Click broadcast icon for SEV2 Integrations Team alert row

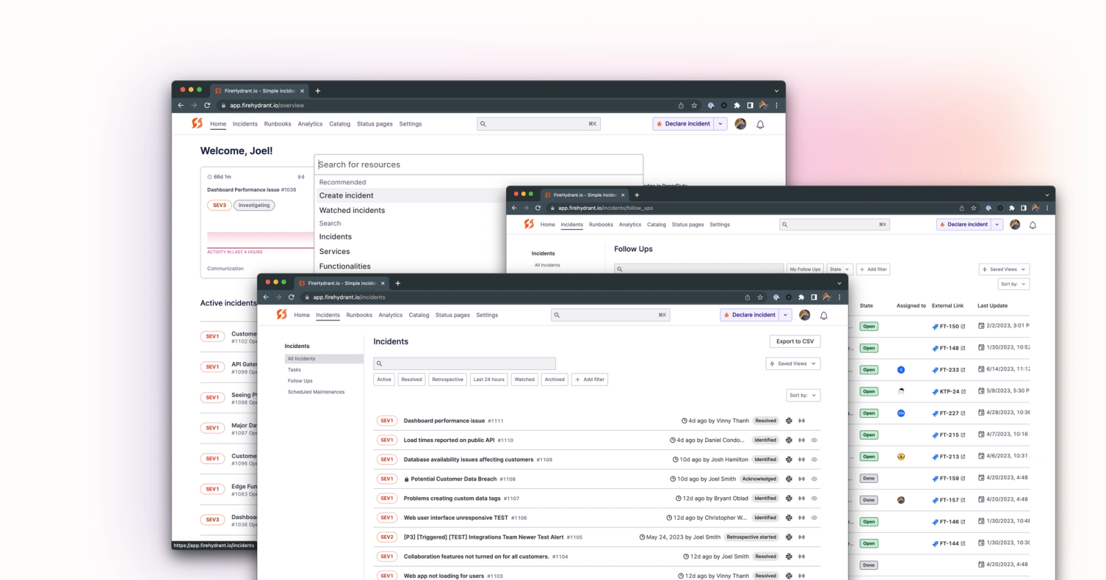point(802,536)
